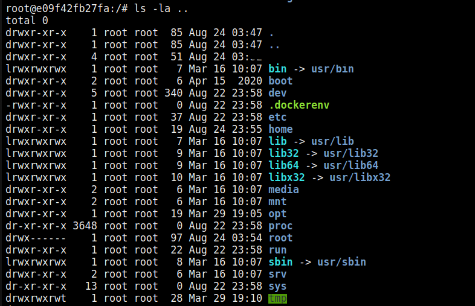Select the 'boot' directory name

pyautogui.click(x=280, y=81)
